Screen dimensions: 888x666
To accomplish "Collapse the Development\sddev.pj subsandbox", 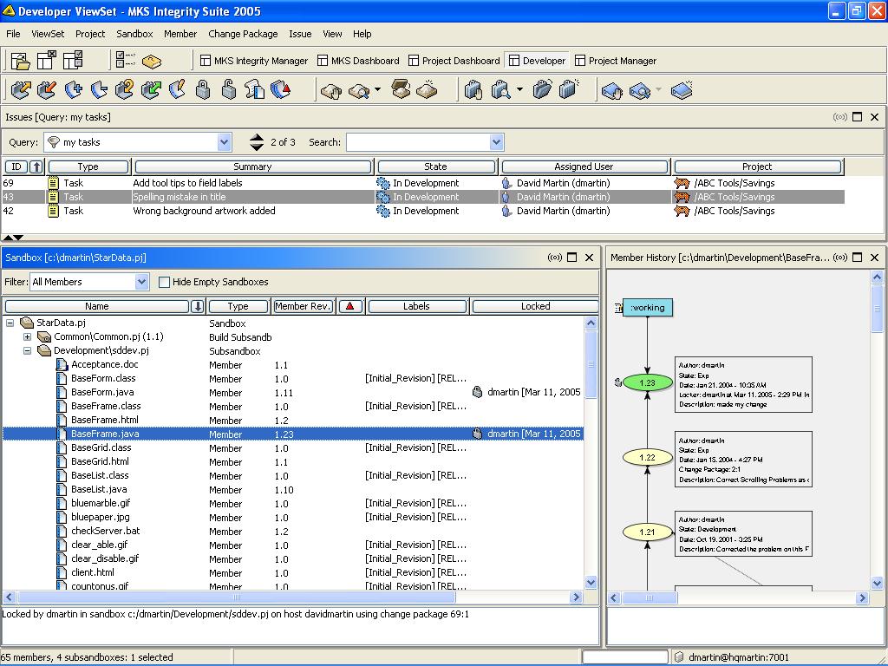I will (27, 351).
